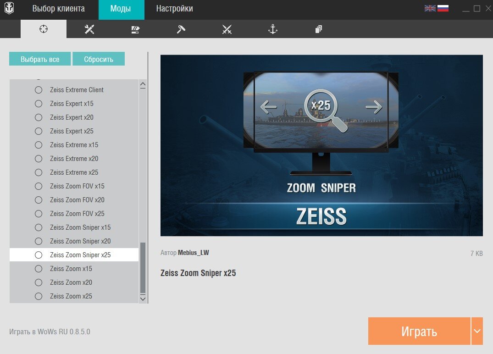493x354 pixels.
Task: Click Zeiss Zoom Sniper x15 label
Action: (80, 227)
